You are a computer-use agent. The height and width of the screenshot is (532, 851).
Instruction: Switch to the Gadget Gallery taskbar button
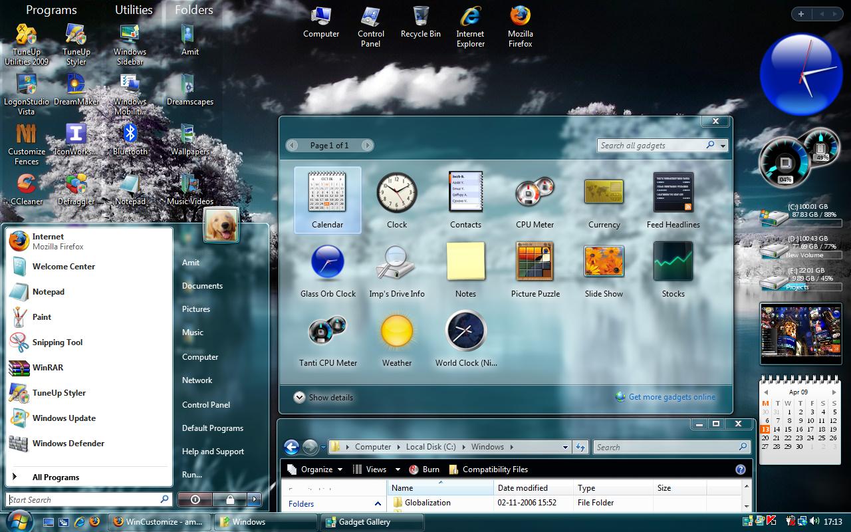[372, 522]
